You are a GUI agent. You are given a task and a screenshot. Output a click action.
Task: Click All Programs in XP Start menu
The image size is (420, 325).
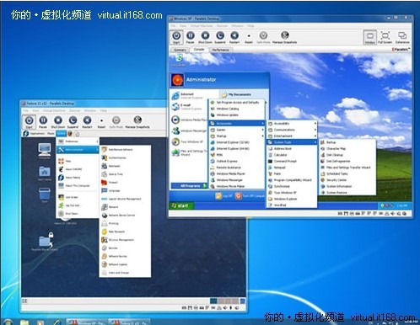189,186
